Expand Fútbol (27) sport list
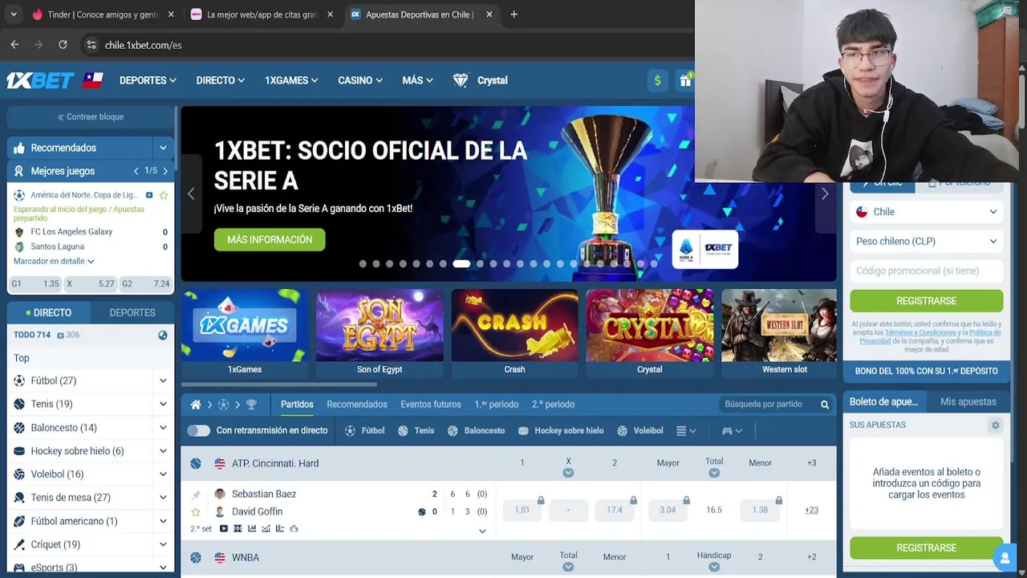Image resolution: width=1027 pixels, height=578 pixels. 163,381
